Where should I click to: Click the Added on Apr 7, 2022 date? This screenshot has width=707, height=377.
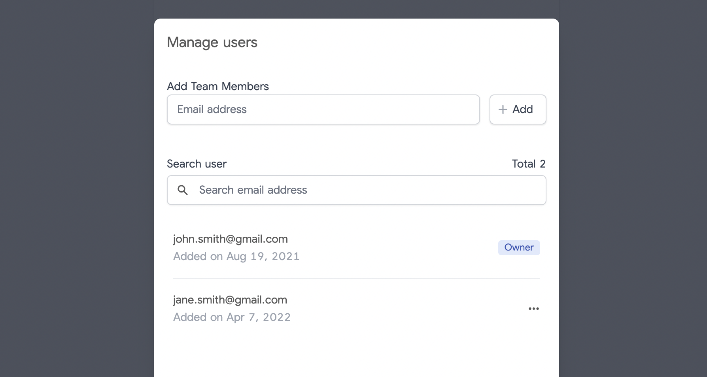tap(232, 317)
